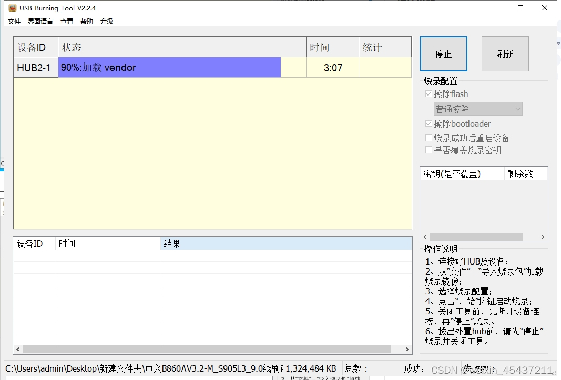Click the lower 时间 column header
This screenshot has height=380, width=561.
tap(108, 244)
